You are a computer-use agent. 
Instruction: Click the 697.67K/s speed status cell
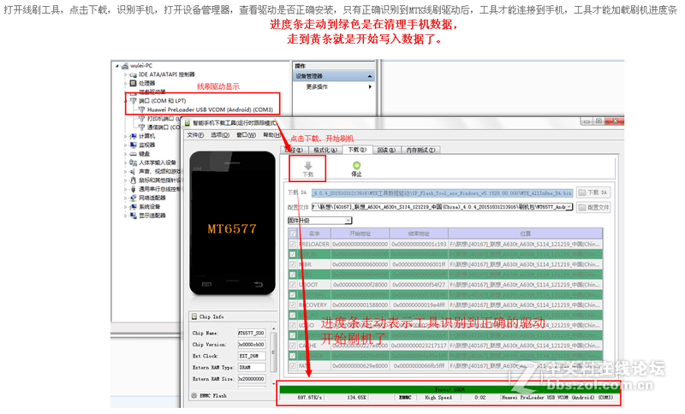pyautogui.click(x=310, y=398)
